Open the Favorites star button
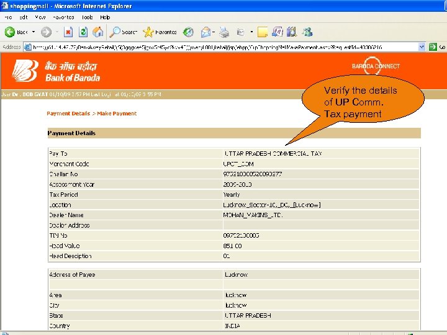447x335 pixels. [x=160, y=32]
